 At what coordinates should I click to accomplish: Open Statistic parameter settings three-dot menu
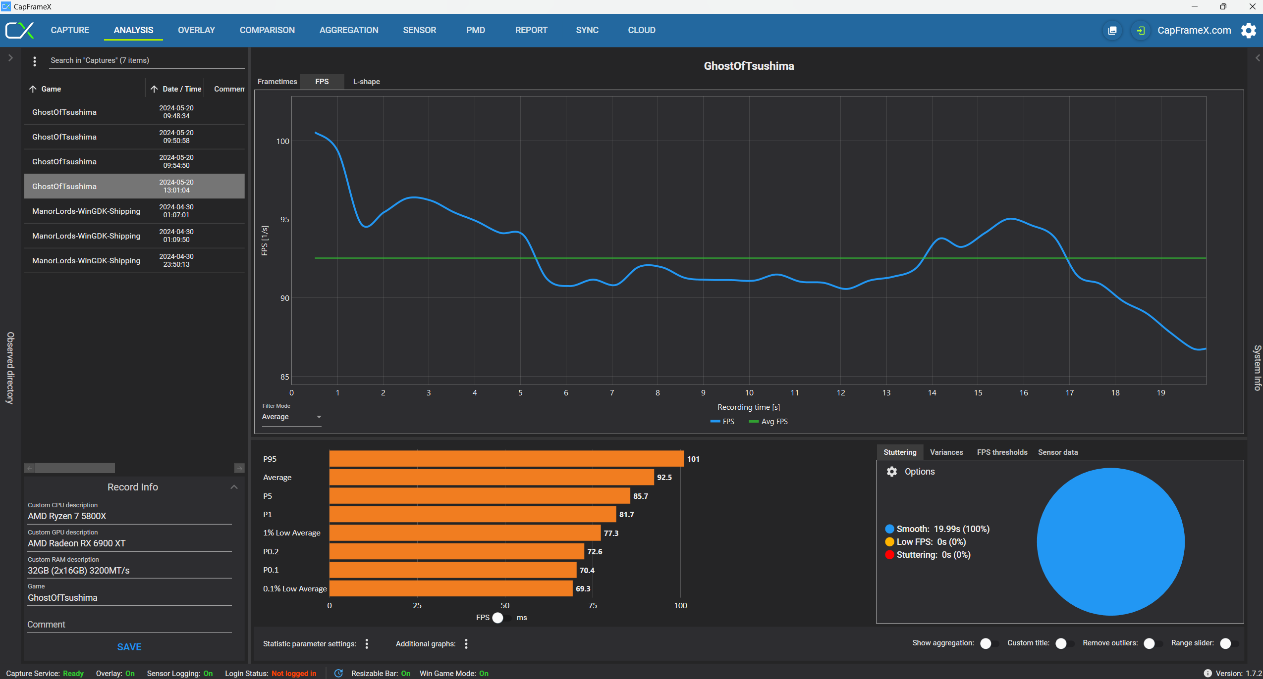click(x=367, y=643)
